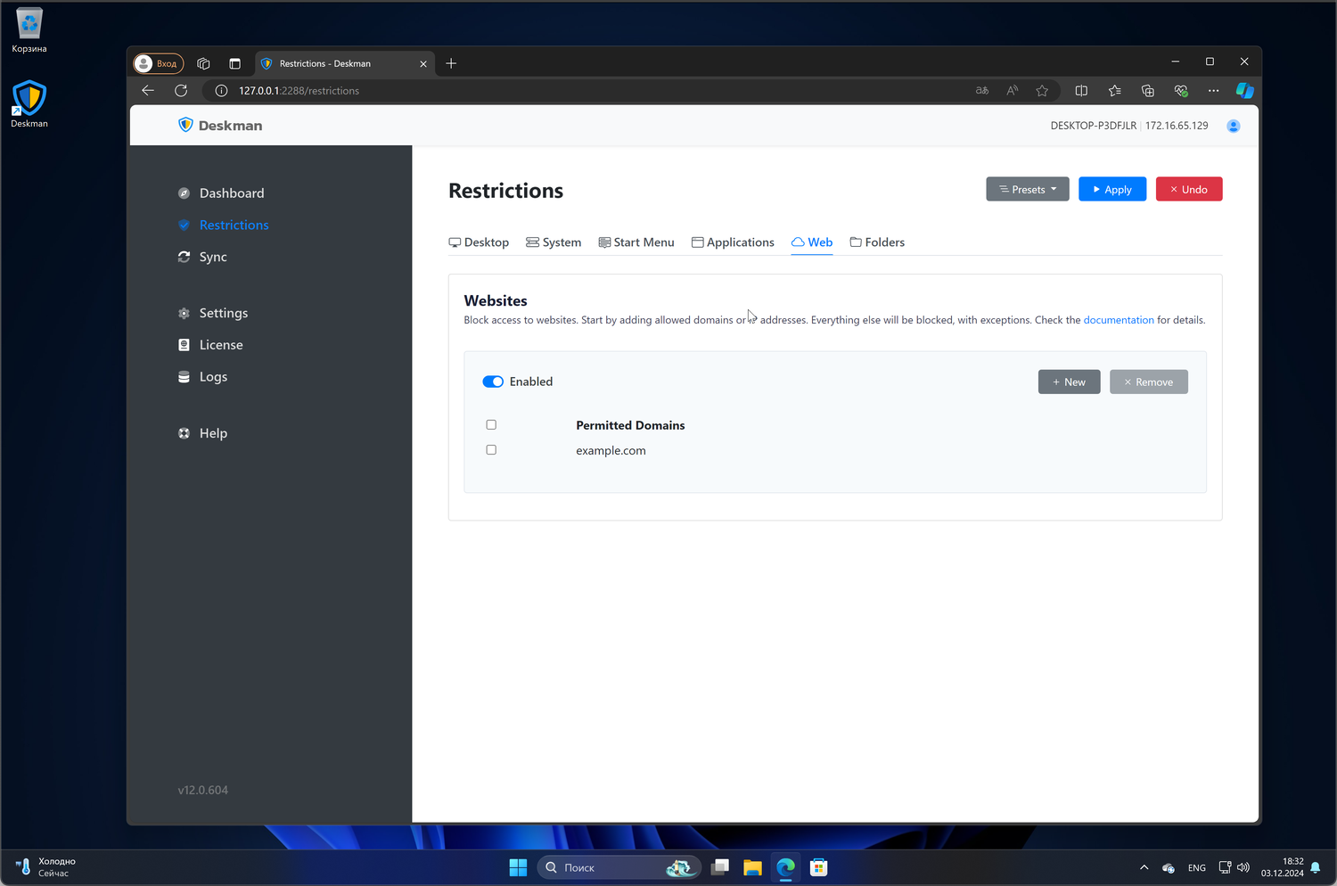Click the Deskman logo in header
The image size is (1337, 886).
[x=220, y=126]
